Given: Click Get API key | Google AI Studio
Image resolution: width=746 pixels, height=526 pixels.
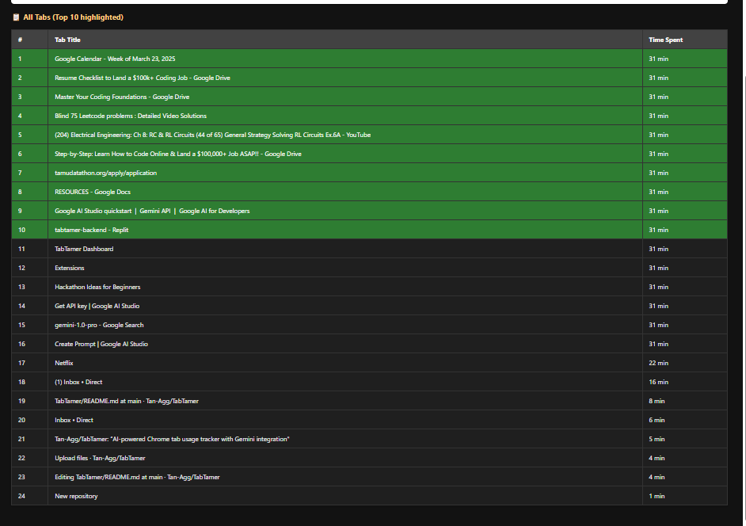Looking at the screenshot, I should coord(97,306).
